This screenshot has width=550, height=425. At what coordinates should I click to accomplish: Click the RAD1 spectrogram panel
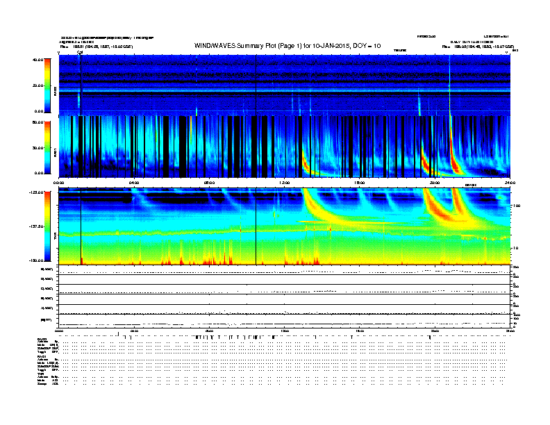(285, 147)
